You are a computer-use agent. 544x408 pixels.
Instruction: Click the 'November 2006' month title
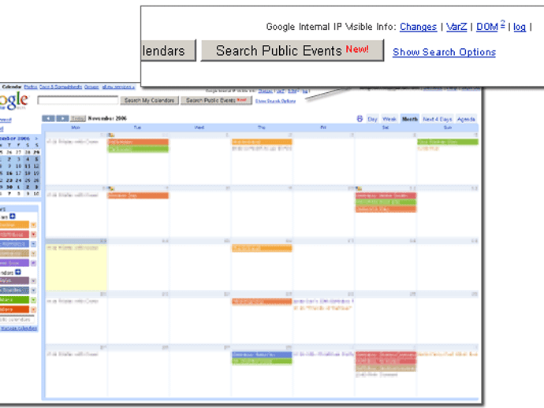[x=107, y=119]
